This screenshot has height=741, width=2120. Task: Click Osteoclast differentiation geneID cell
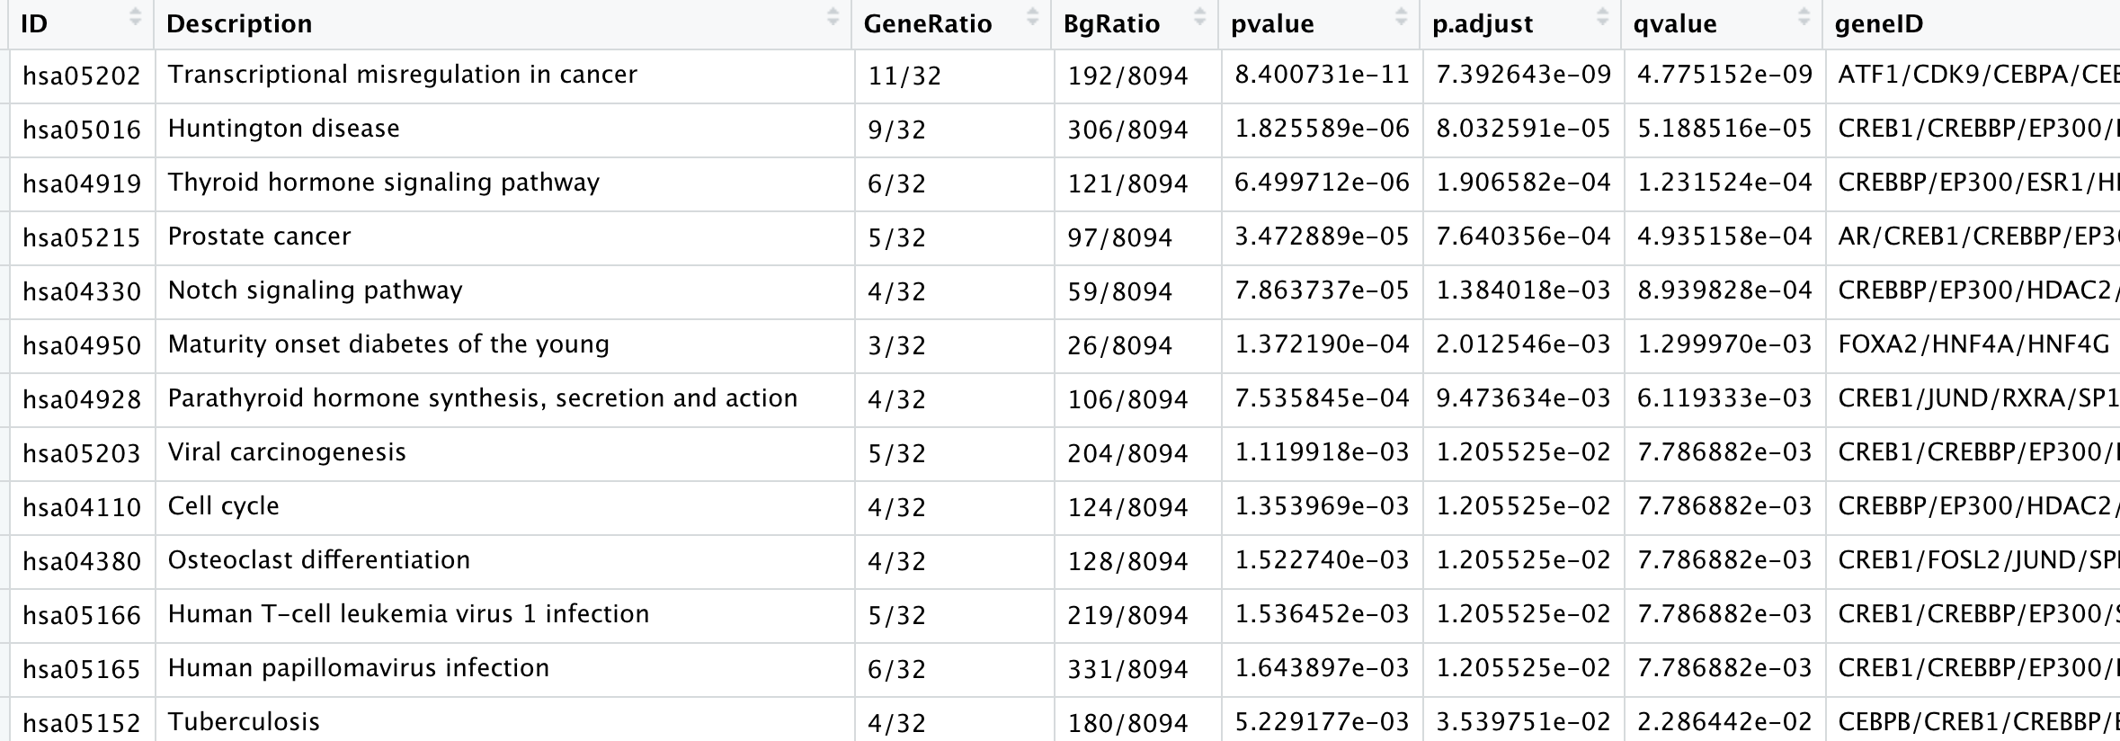(1973, 561)
